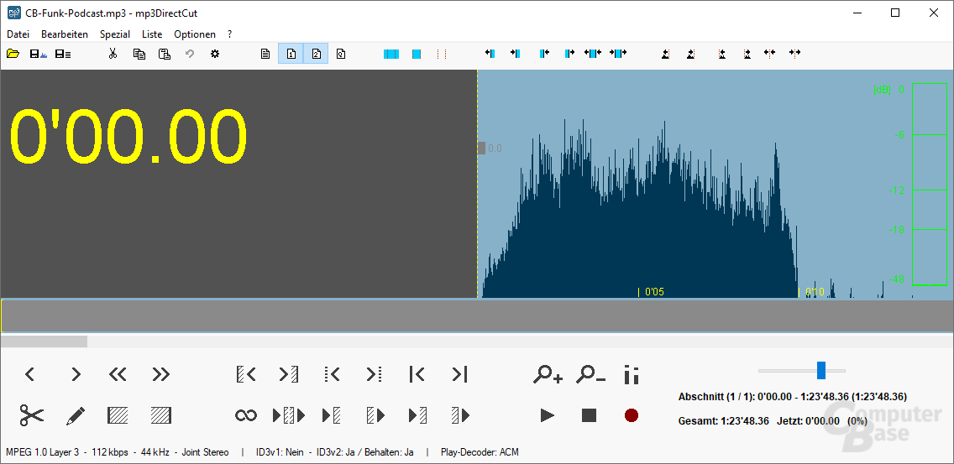Click set selection begin hatched button
The image size is (954, 464).
[118, 415]
